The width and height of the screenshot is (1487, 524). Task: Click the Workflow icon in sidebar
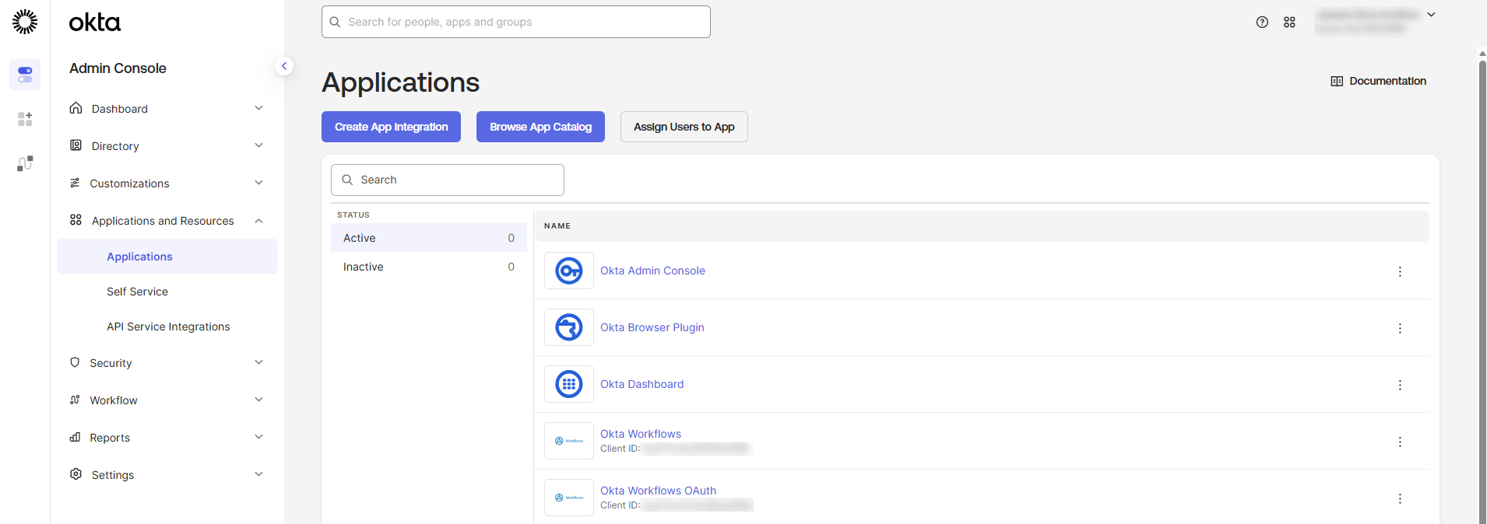75,400
